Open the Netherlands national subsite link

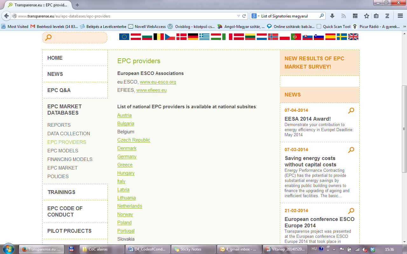(x=130, y=206)
